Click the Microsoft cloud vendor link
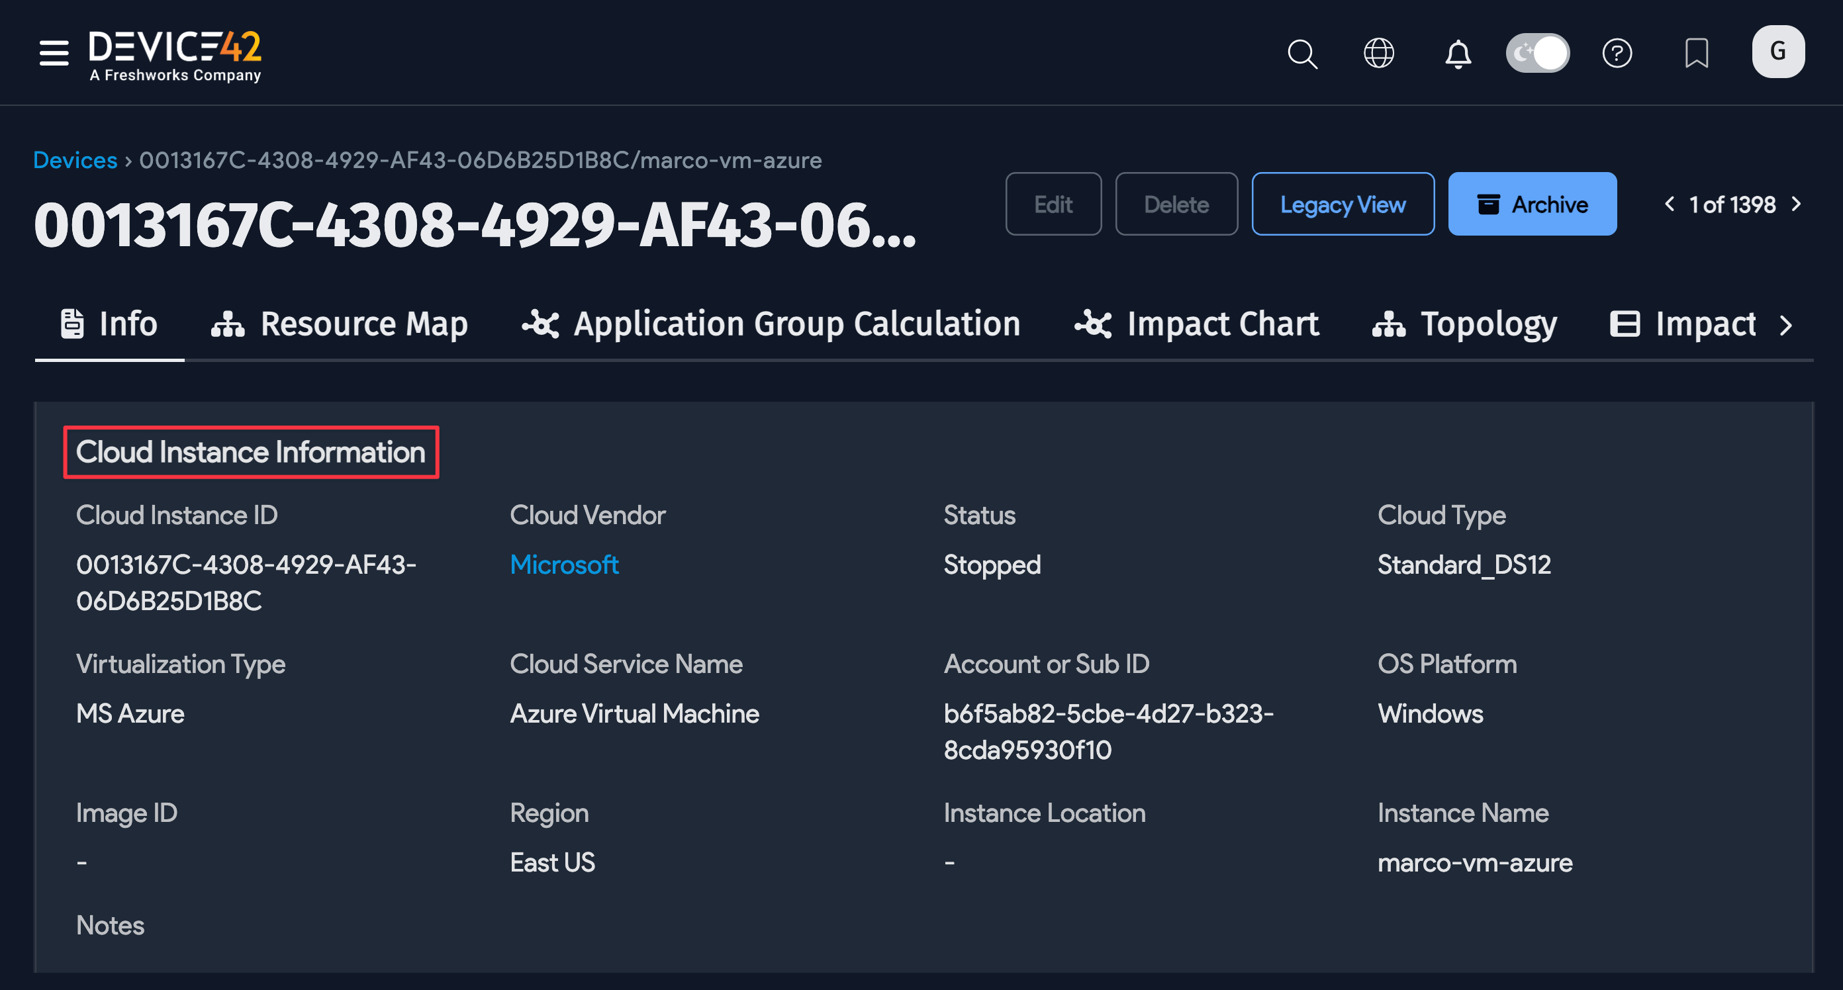 (565, 564)
